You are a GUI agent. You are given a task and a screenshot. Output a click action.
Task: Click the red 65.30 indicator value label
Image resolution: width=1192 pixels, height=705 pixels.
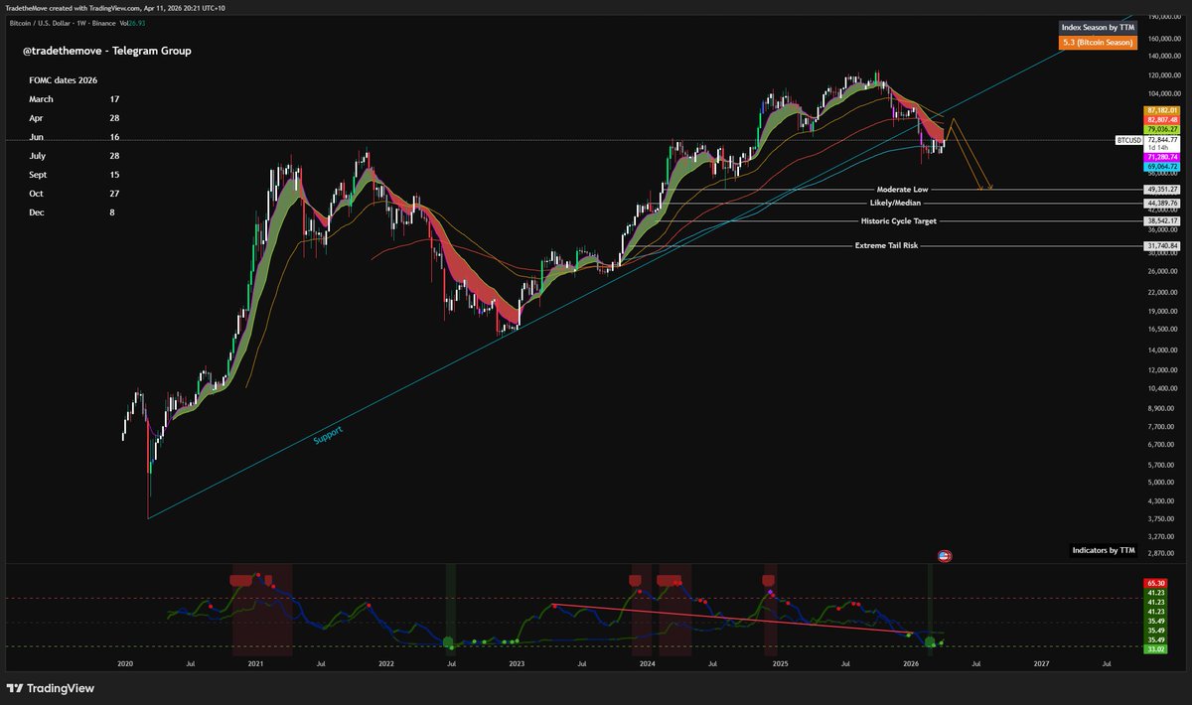pos(1155,583)
